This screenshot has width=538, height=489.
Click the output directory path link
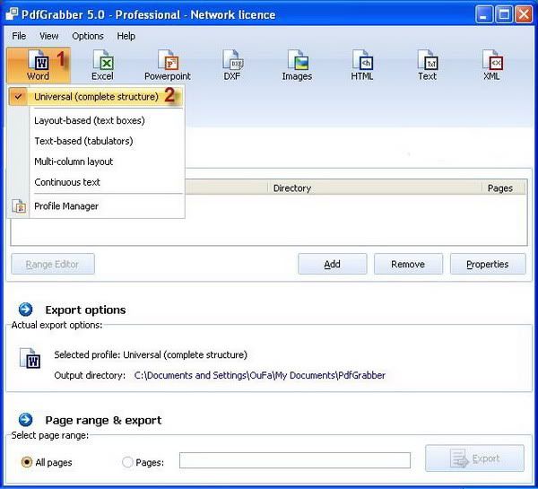[x=260, y=375]
